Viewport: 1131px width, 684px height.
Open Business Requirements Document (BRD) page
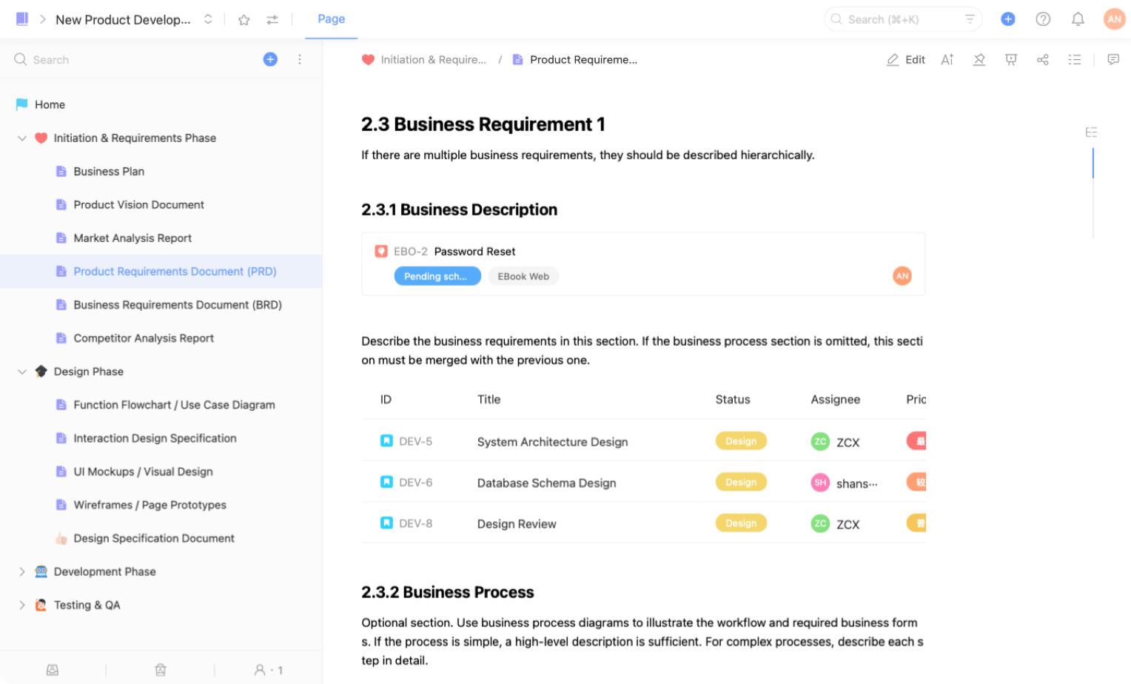tap(177, 305)
